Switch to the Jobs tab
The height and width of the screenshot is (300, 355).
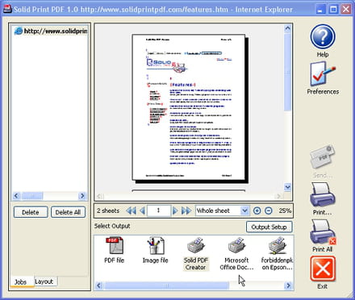(20, 282)
